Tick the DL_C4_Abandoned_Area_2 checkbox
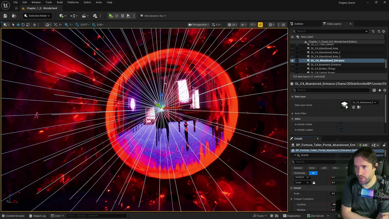The width and height of the screenshot is (389, 219). (297, 53)
